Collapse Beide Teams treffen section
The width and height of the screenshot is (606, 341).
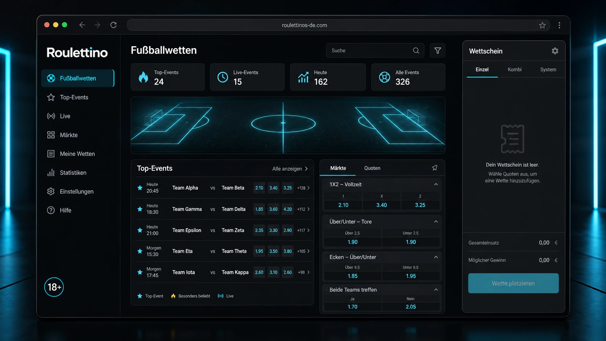coord(436,290)
